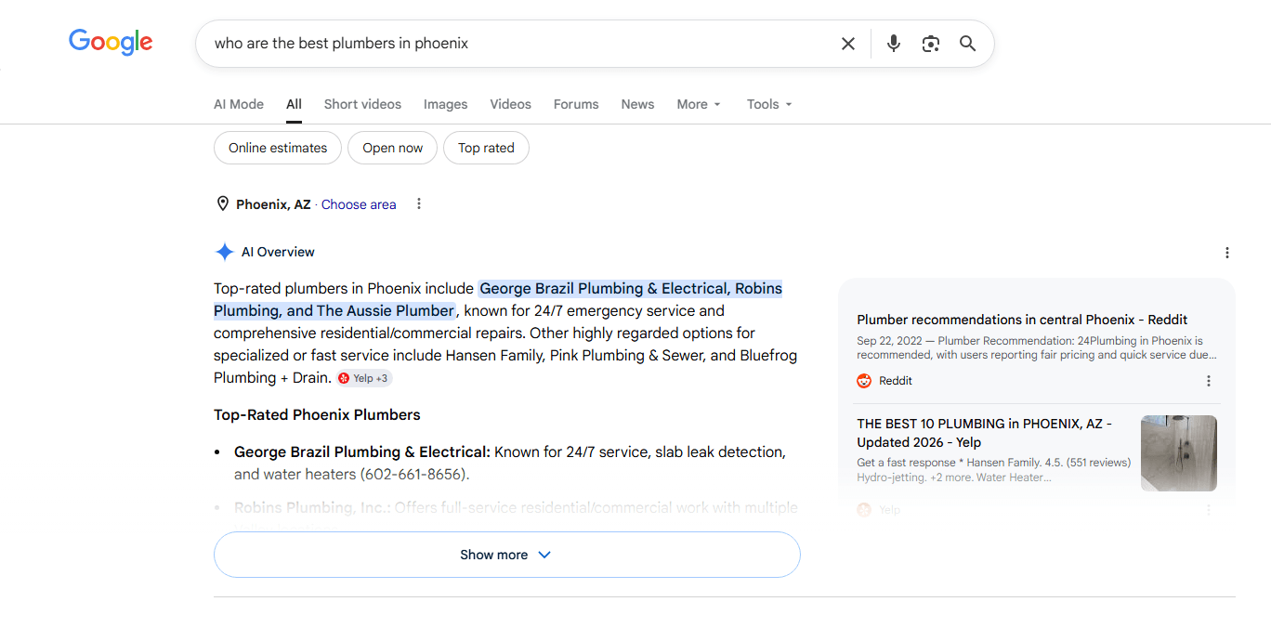Open three-dot menu for Reddit result
Image resolution: width=1271 pixels, height=628 pixels.
pyautogui.click(x=1208, y=381)
